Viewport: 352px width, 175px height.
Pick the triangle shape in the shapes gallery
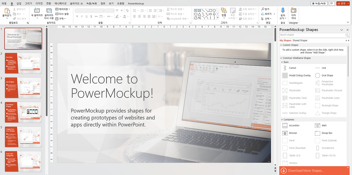[x=199, y=14]
